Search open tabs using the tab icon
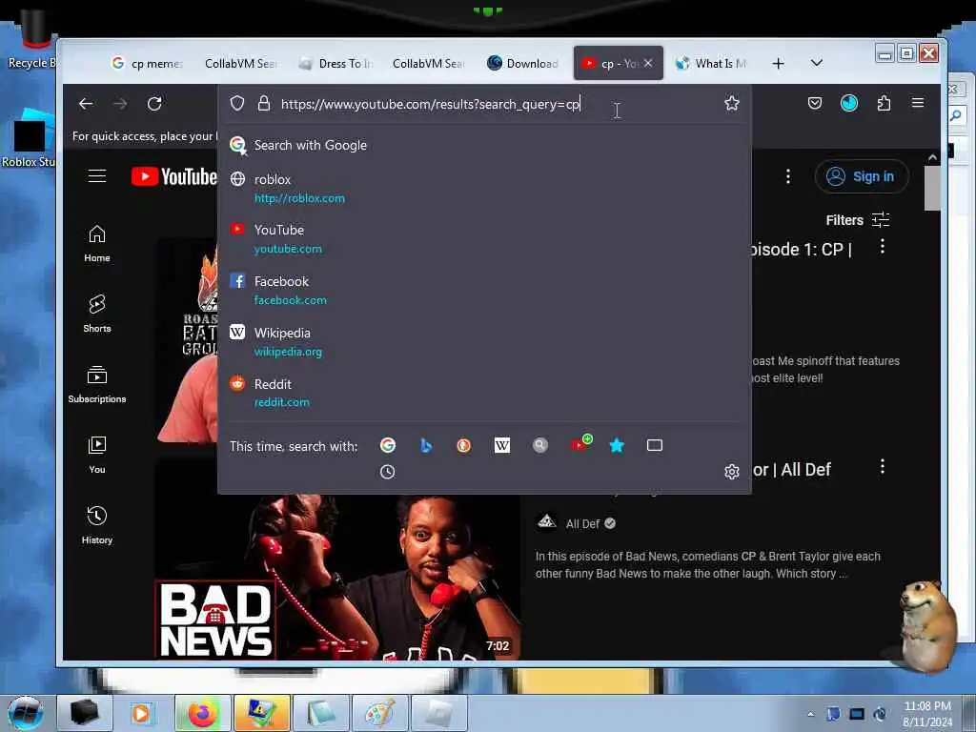 tap(654, 445)
